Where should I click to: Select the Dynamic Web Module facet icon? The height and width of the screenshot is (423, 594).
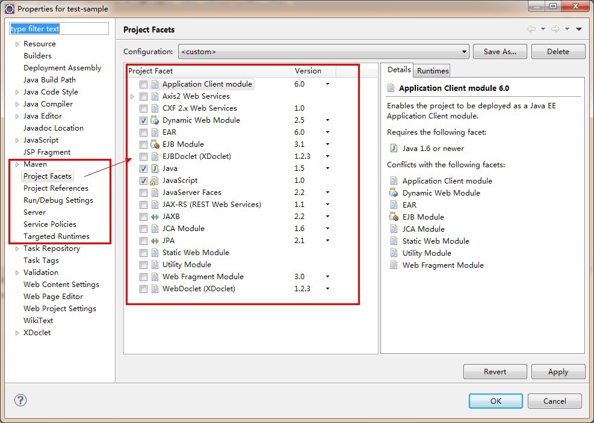click(x=155, y=120)
